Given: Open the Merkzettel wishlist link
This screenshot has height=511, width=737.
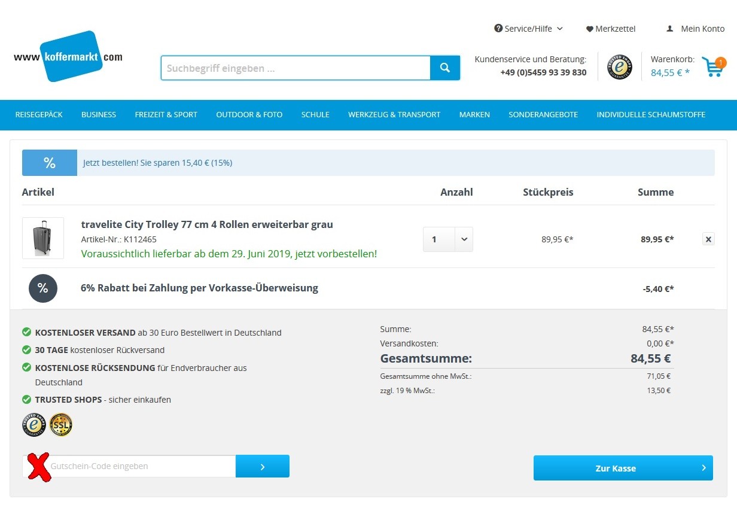Looking at the screenshot, I should click(611, 29).
